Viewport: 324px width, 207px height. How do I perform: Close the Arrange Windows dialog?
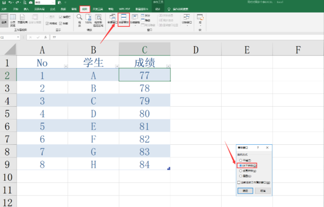tap(267, 147)
